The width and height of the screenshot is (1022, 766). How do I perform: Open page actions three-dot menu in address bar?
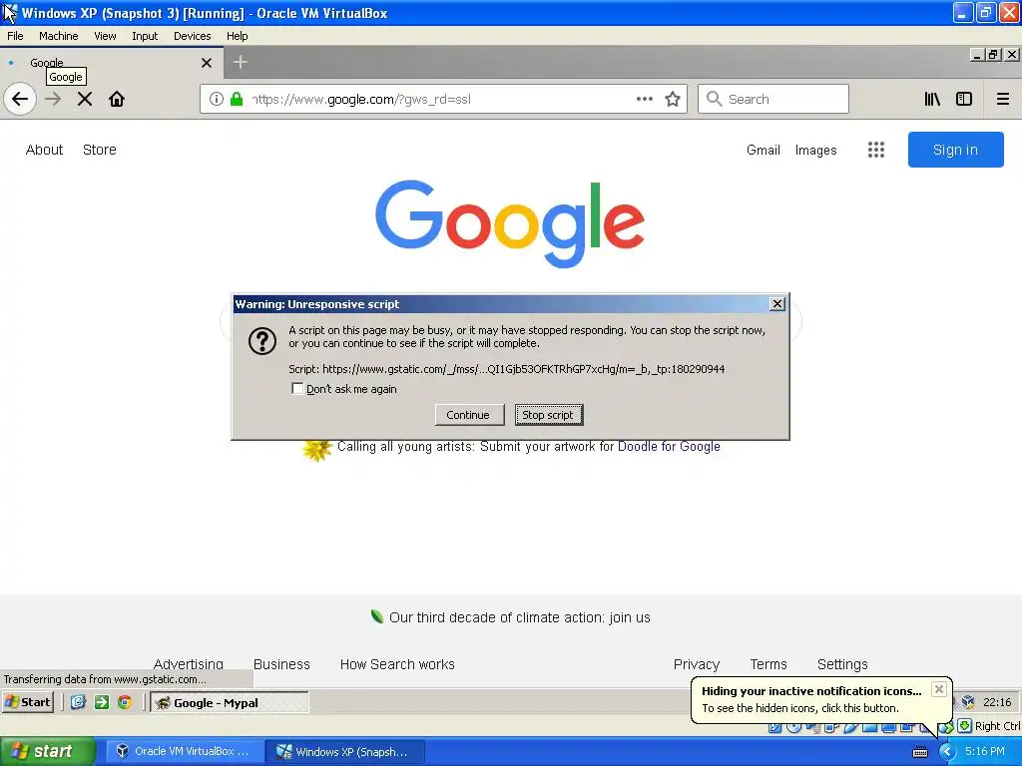pos(644,99)
